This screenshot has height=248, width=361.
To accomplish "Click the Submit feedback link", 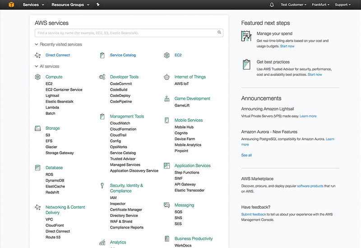I will click(254, 215).
